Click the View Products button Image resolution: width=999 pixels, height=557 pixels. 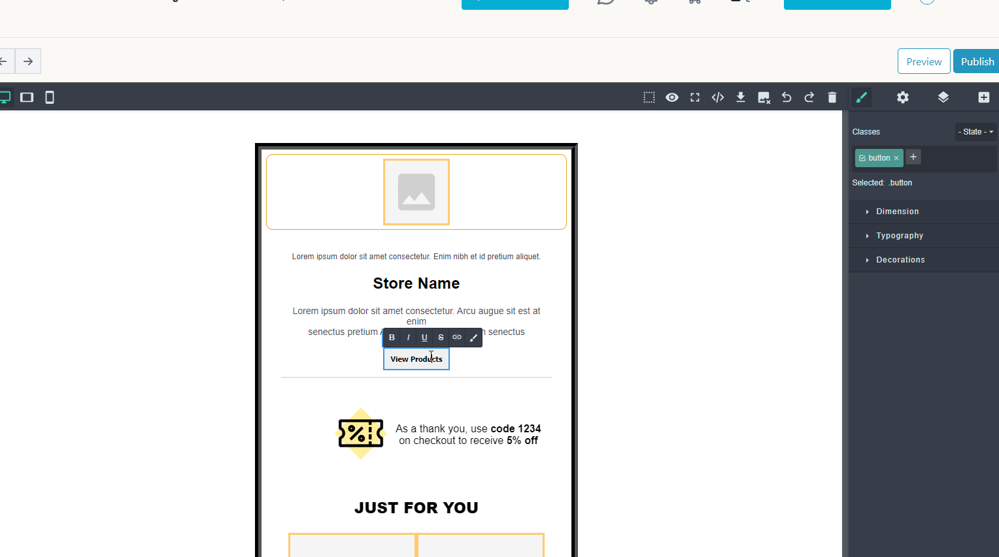click(416, 359)
